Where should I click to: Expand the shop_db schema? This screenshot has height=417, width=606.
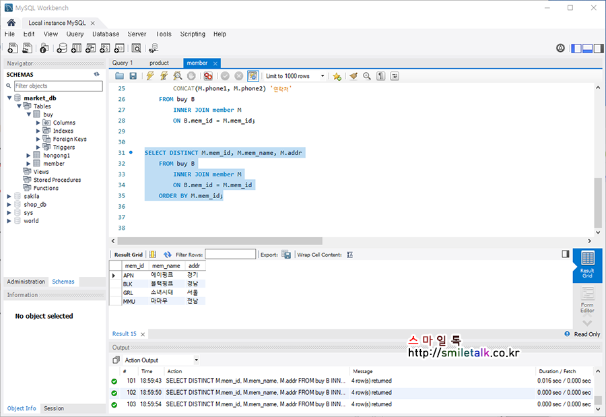(9, 204)
